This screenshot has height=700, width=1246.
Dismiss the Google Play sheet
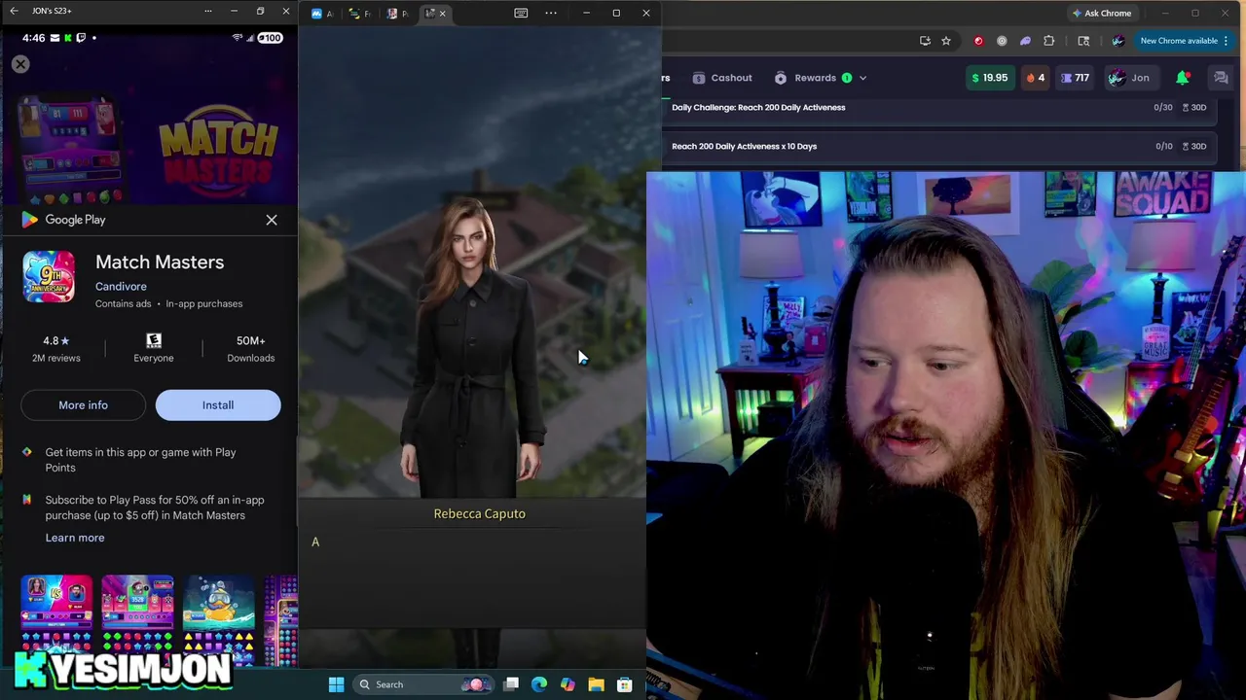tap(272, 220)
